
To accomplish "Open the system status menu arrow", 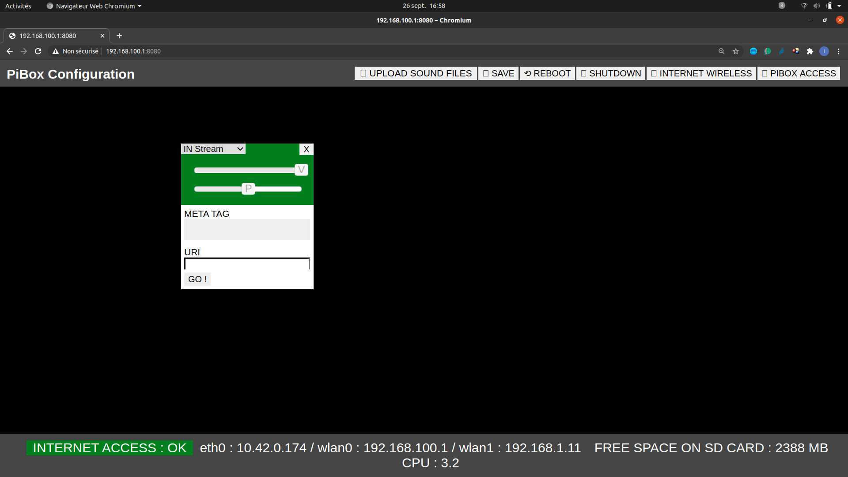I will tap(839, 6).
